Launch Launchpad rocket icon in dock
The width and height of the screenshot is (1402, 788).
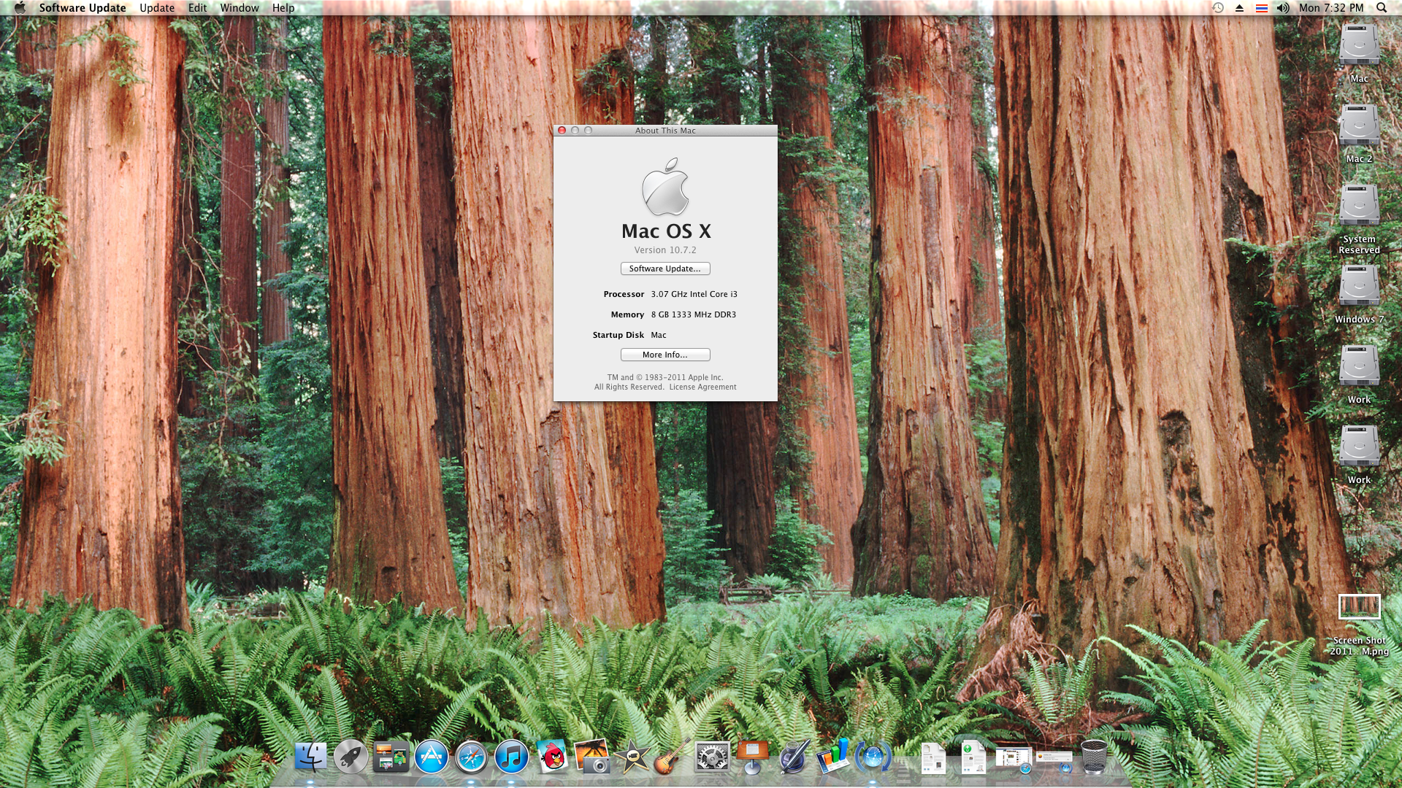click(351, 757)
